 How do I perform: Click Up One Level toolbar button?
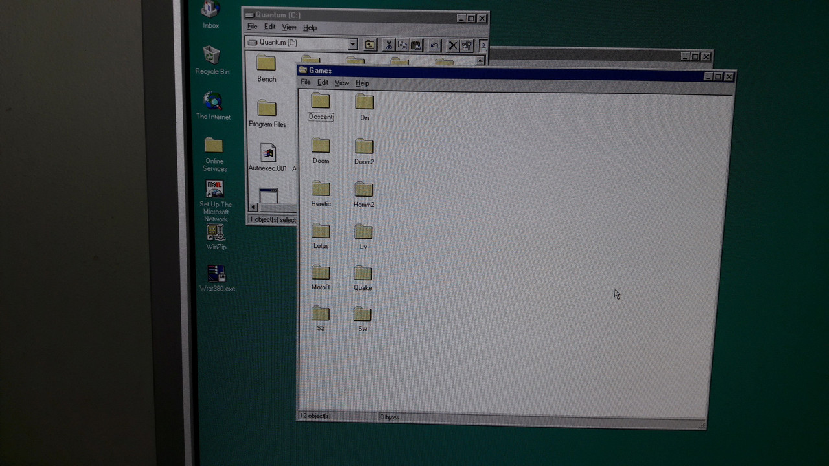click(370, 45)
